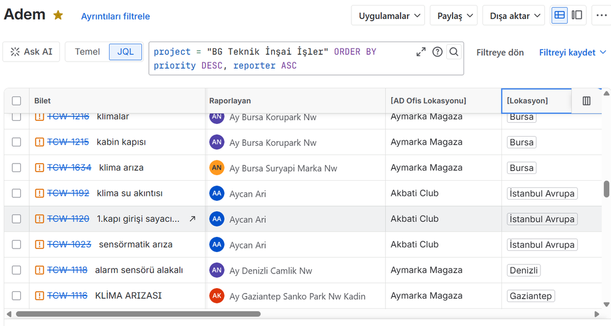Open the Uygulamalar dropdown
This screenshot has height=326, width=611.
[388, 15]
